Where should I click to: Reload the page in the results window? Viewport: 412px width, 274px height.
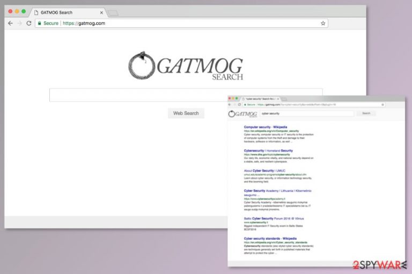click(x=239, y=104)
